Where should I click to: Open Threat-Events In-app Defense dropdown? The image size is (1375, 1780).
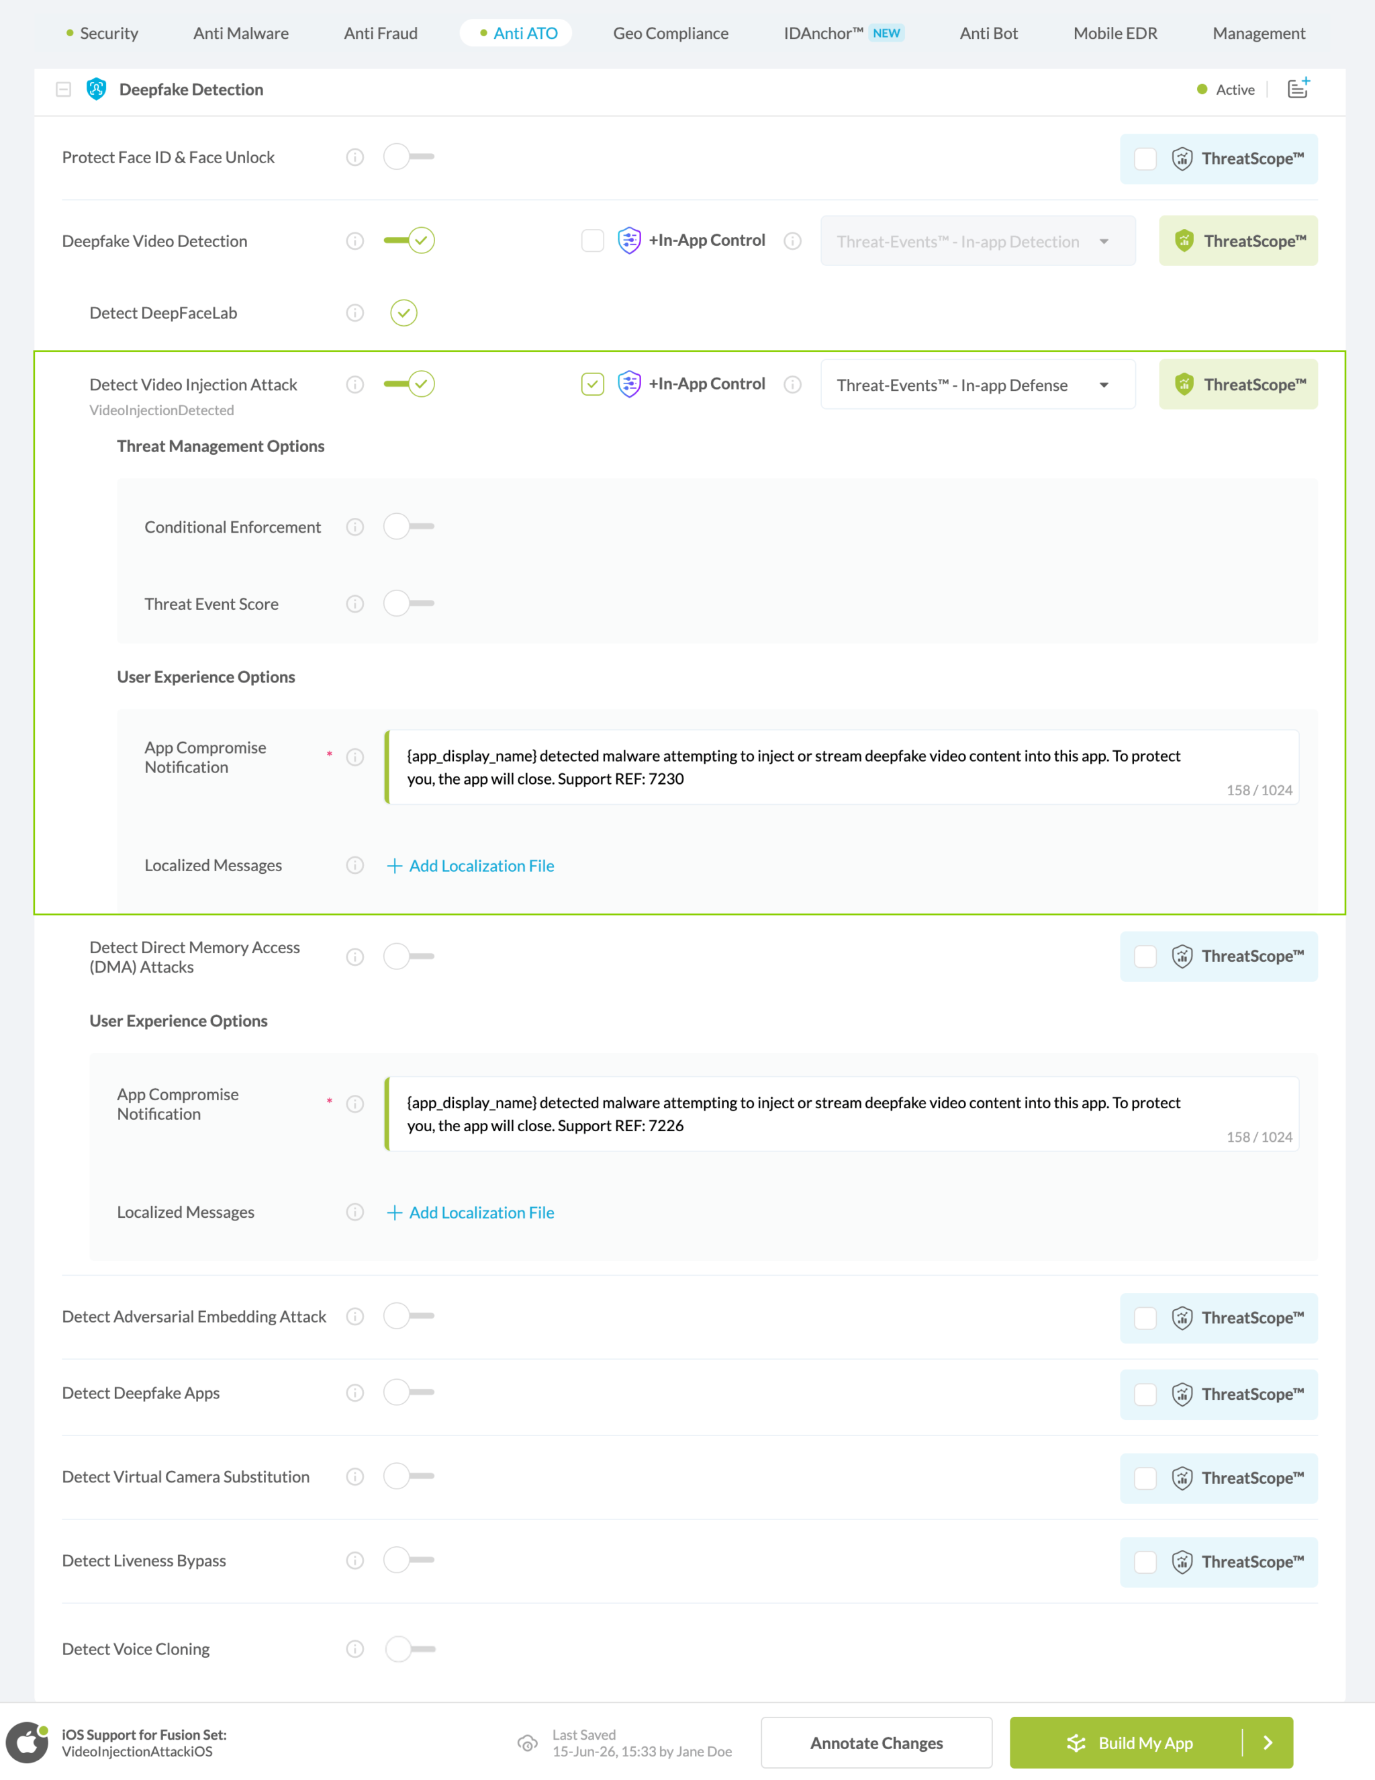click(x=978, y=385)
